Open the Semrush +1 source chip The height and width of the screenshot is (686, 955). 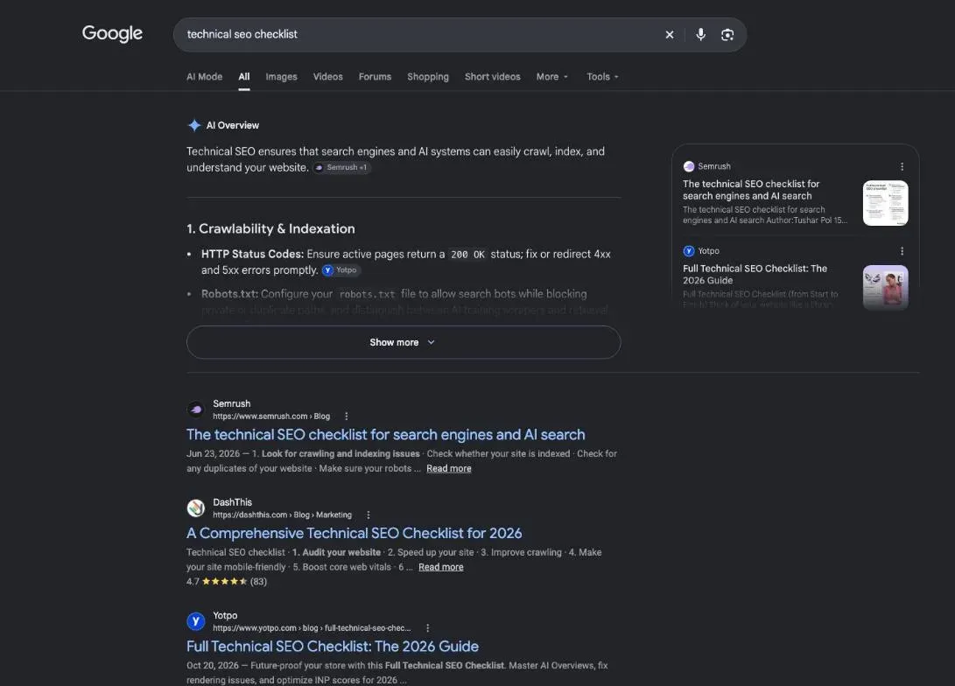pos(341,167)
